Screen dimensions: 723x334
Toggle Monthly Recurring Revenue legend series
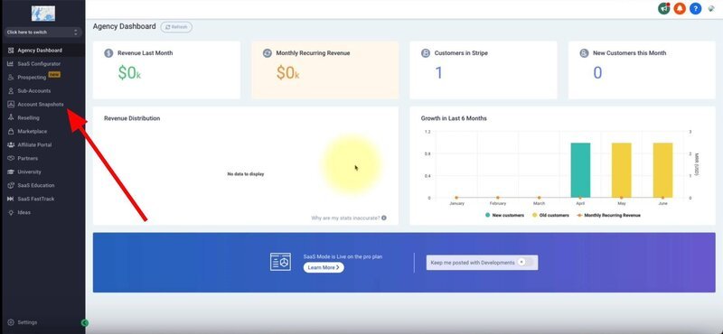click(x=608, y=215)
